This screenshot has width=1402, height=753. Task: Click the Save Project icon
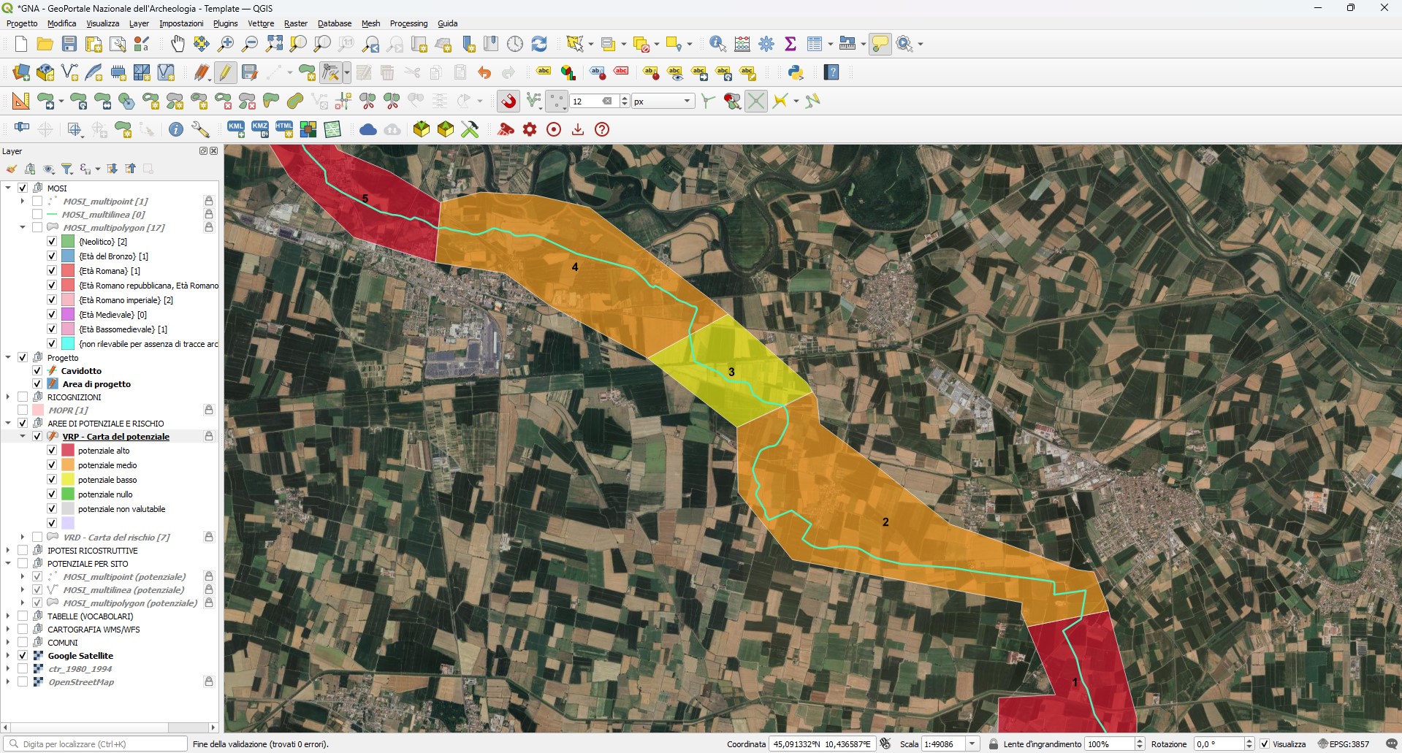[69, 44]
